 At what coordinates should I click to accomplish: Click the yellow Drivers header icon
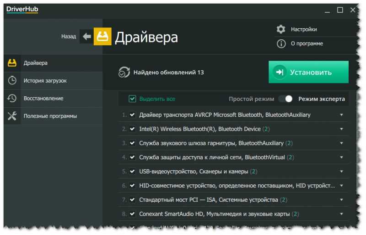click(x=102, y=37)
